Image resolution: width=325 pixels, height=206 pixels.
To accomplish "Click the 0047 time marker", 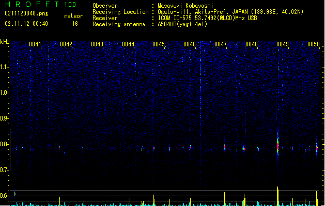I will (221, 44).
